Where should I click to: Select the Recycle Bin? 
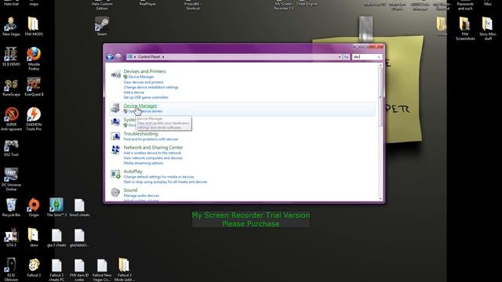pyautogui.click(x=11, y=208)
